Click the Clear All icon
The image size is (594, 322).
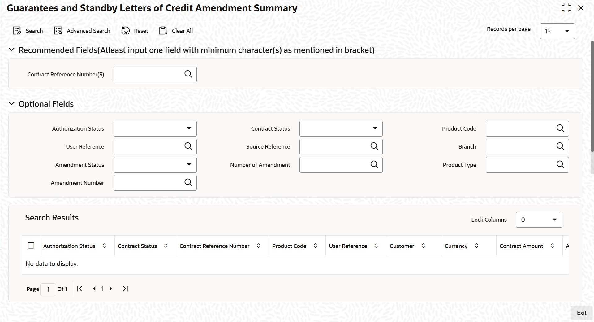tap(163, 31)
